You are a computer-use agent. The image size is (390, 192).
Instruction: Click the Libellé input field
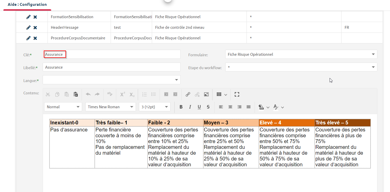112,67
